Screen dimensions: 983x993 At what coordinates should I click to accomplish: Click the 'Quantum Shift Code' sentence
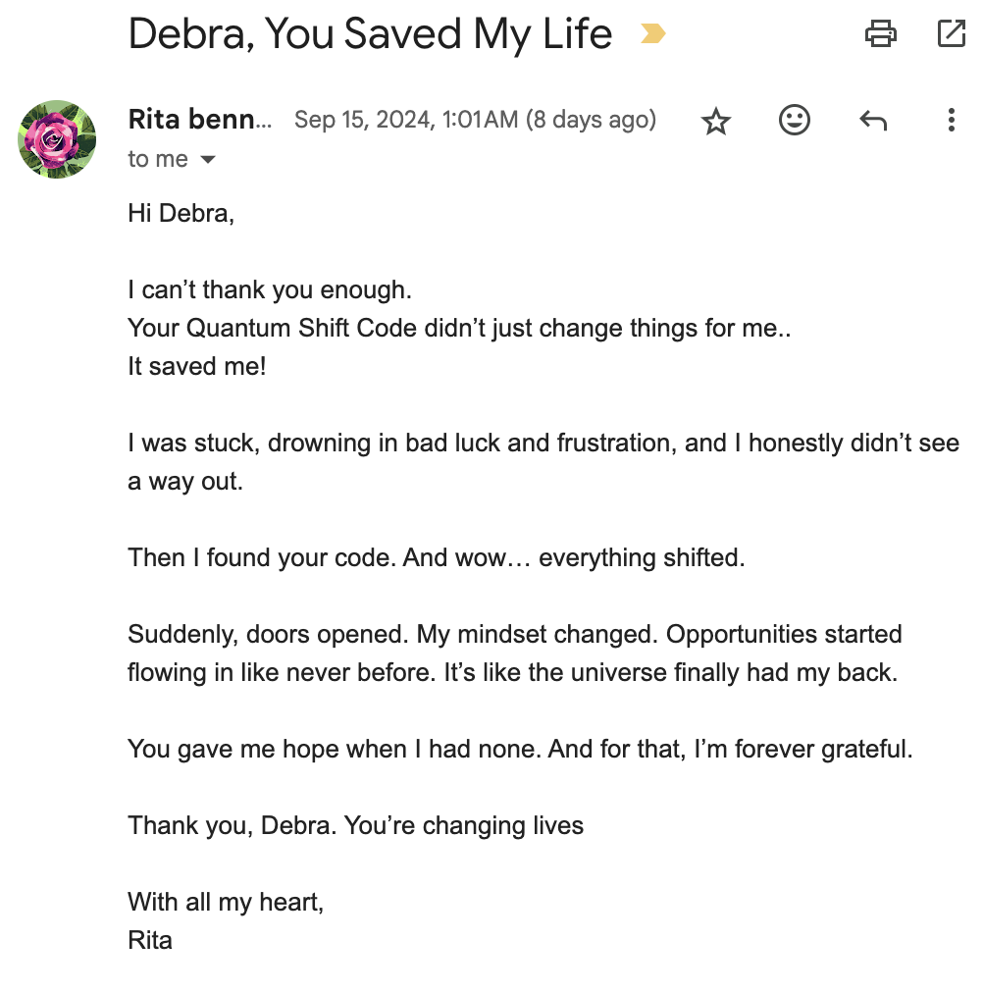coord(459,328)
